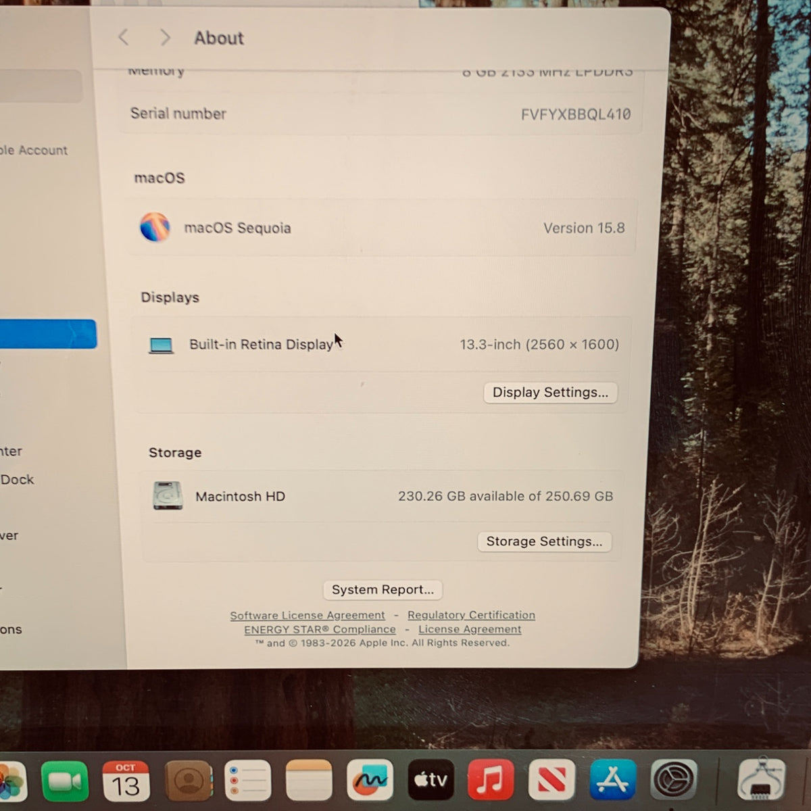Click the macOS Sequoia logo icon

[x=155, y=227]
